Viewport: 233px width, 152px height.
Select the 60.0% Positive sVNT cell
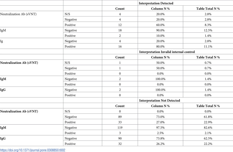pyautogui.click(x=160, y=25)
